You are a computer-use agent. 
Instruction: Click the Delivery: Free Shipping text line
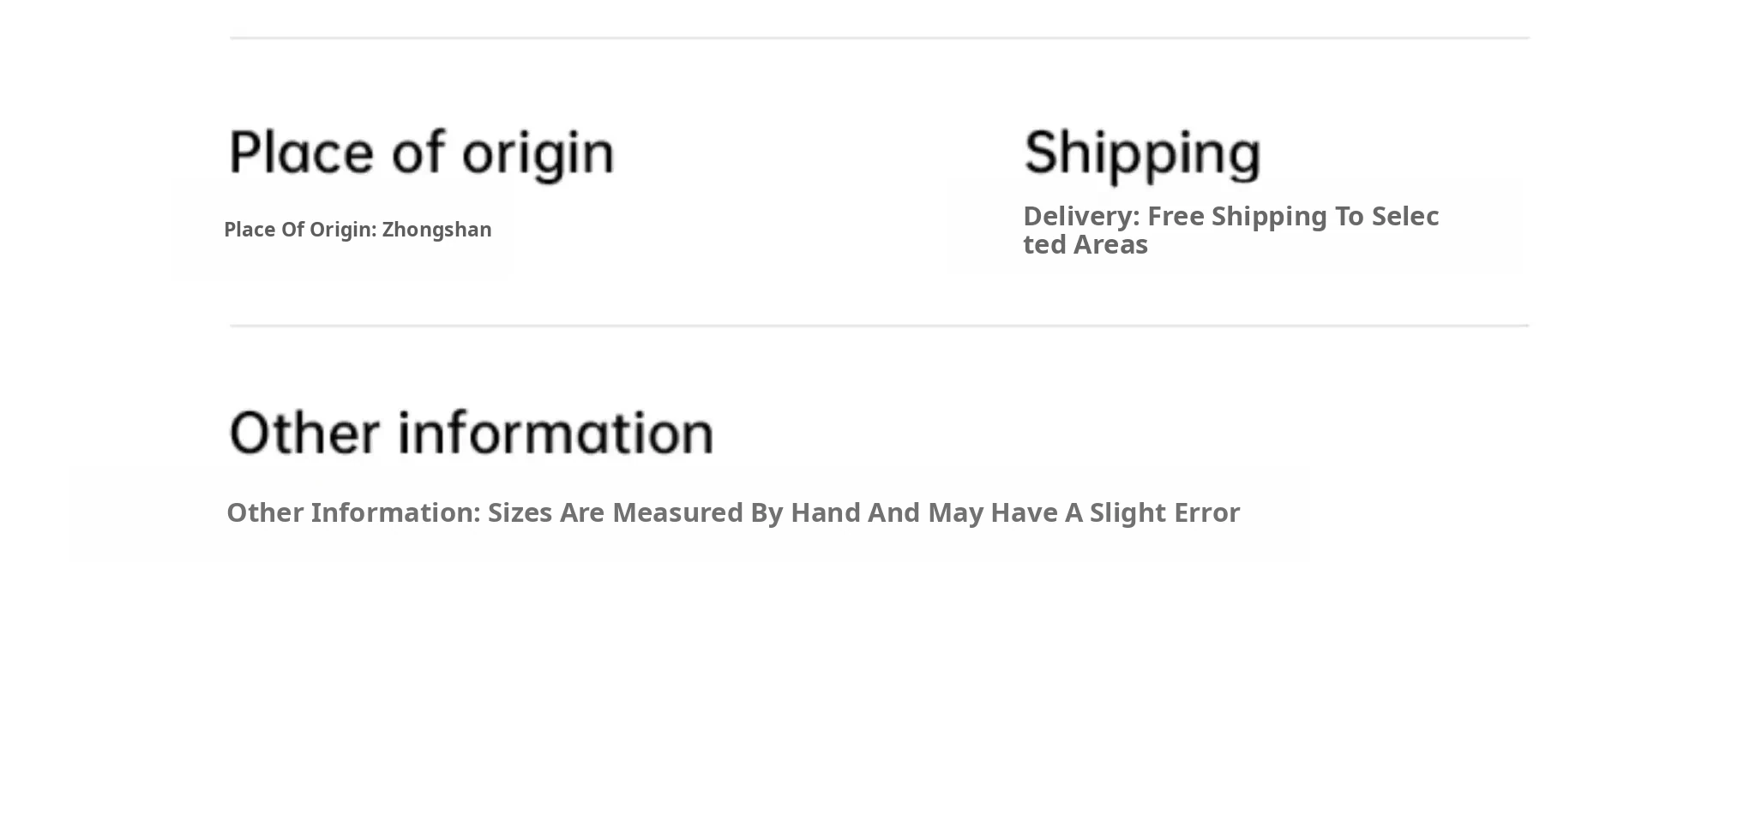click(1230, 216)
